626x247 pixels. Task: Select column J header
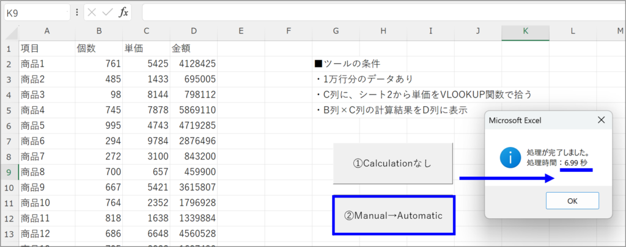(478, 31)
